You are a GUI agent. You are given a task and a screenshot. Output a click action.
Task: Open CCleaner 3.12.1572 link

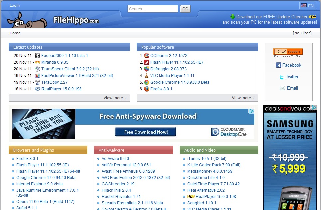point(169,56)
